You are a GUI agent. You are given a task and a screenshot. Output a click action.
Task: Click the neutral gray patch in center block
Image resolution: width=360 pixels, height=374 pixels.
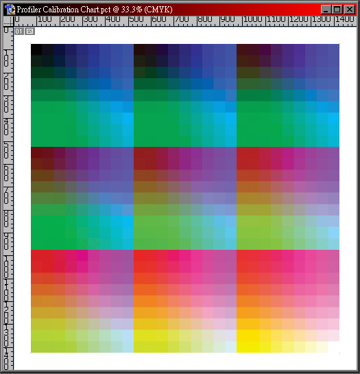coord(184,198)
